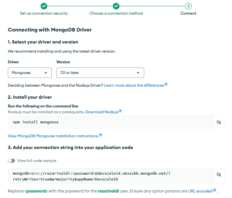Image resolution: width=232 pixels, height=198 pixels.
Task: Go to Choose a connection method step
Action: click(x=116, y=13)
